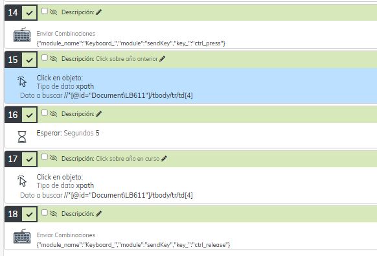The image size is (377, 256).
Task: Click the hourglass wait icon in step 16
Action: tap(22, 136)
